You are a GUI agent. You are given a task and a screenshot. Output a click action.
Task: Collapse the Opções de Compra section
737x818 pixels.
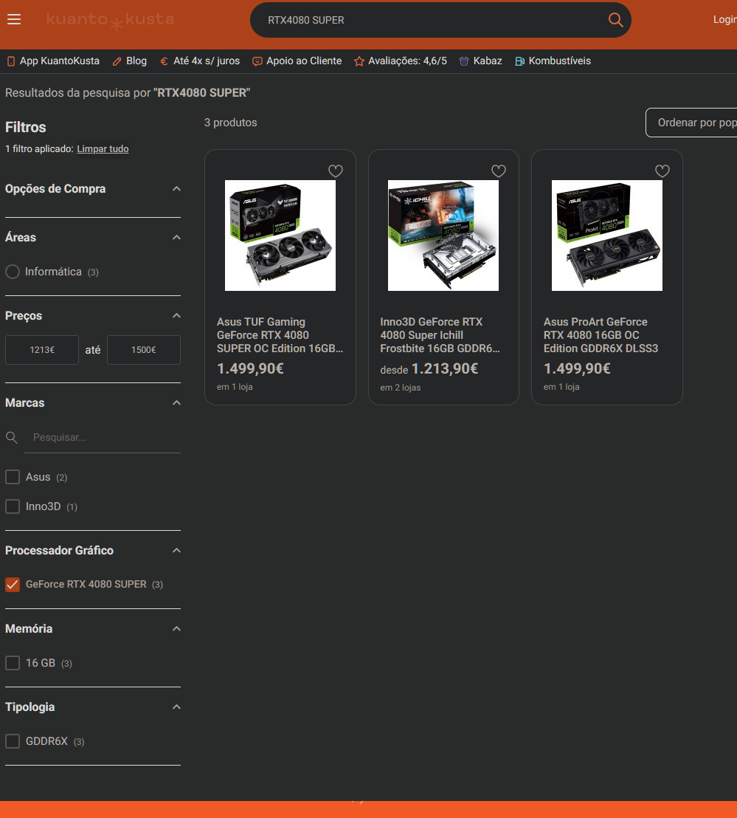[x=177, y=189]
